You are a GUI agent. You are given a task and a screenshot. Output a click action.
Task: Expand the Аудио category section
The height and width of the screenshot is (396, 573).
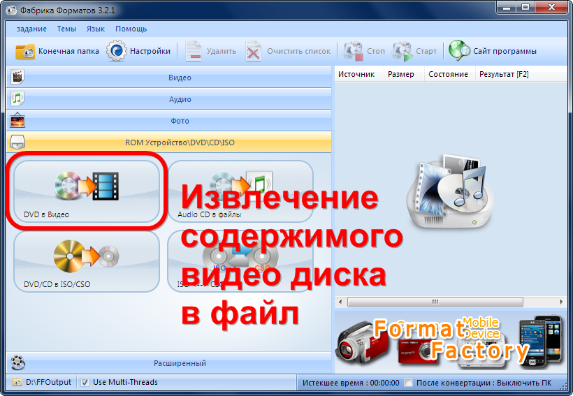(169, 99)
